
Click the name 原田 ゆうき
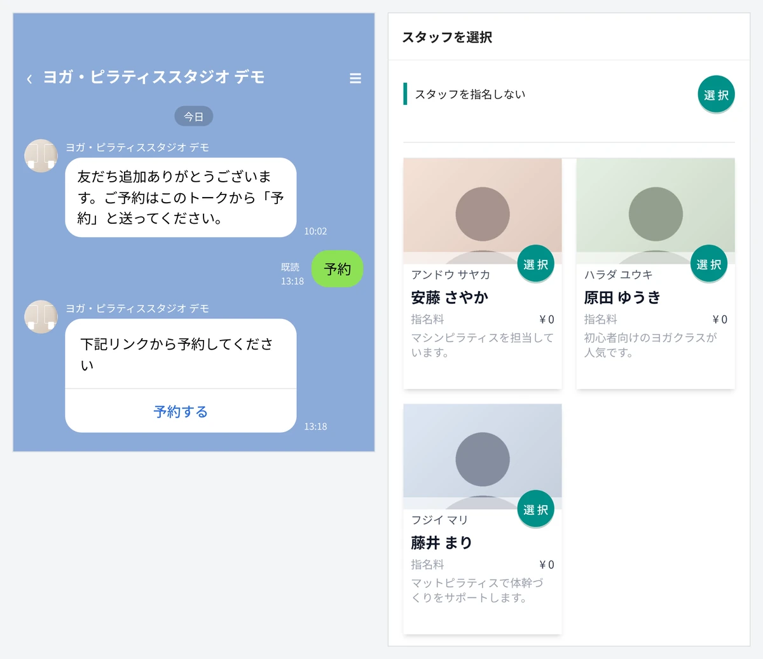[622, 297]
